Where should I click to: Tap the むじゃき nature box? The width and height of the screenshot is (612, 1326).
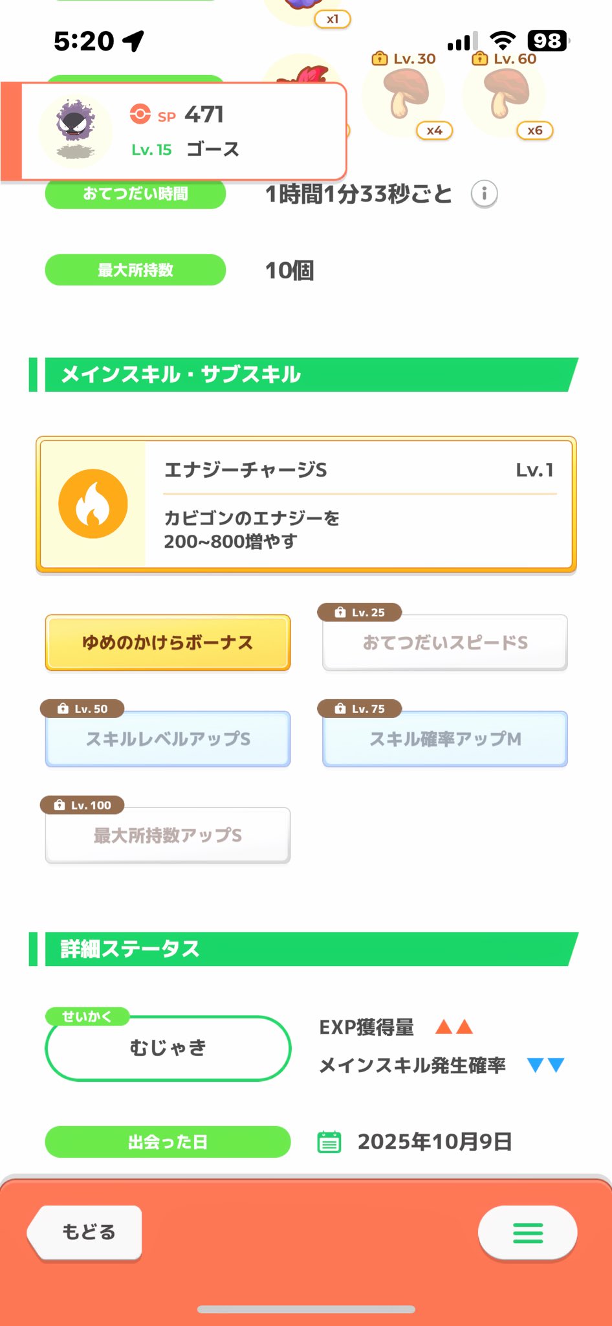coord(168,1048)
